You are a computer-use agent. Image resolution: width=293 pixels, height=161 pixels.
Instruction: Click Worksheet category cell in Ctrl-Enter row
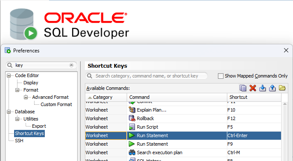click(106, 135)
